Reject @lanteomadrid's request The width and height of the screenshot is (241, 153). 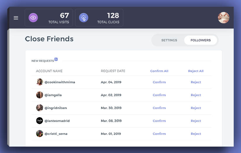click(196, 121)
